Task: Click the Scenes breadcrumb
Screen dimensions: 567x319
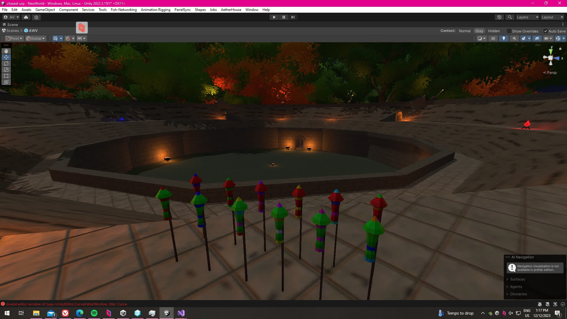Action: point(12,31)
